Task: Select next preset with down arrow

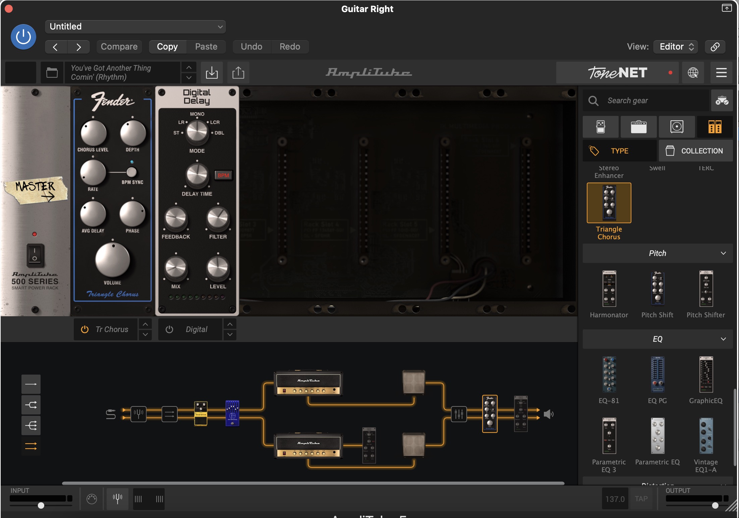Action: coord(189,78)
